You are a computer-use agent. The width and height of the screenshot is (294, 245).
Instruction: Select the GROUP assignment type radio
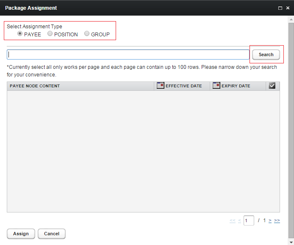86,33
